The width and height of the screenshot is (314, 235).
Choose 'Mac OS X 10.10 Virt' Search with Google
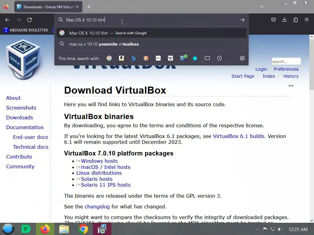click(x=151, y=33)
